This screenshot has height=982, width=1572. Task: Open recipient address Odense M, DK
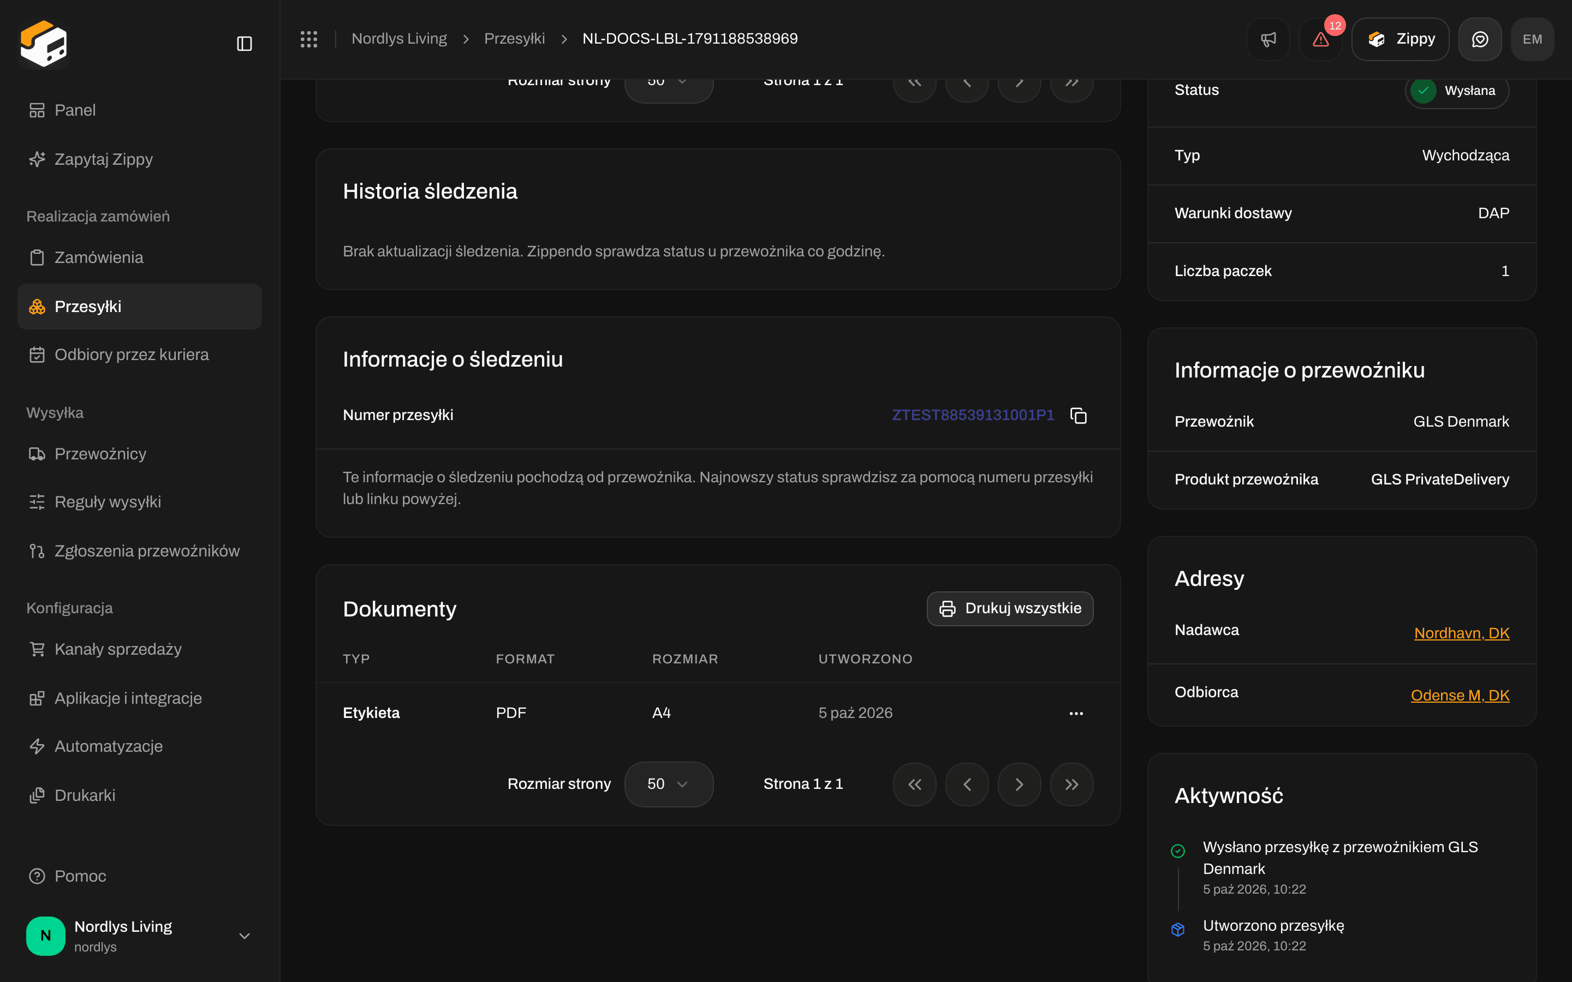point(1460,695)
